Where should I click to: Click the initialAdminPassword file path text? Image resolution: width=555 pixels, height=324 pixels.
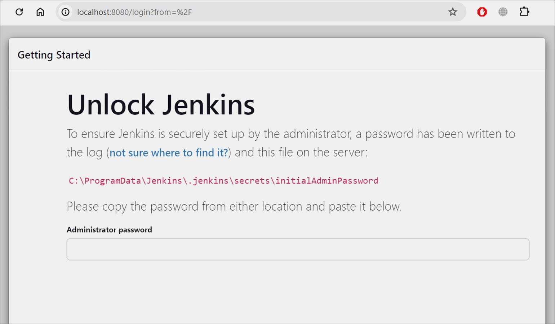point(223,181)
